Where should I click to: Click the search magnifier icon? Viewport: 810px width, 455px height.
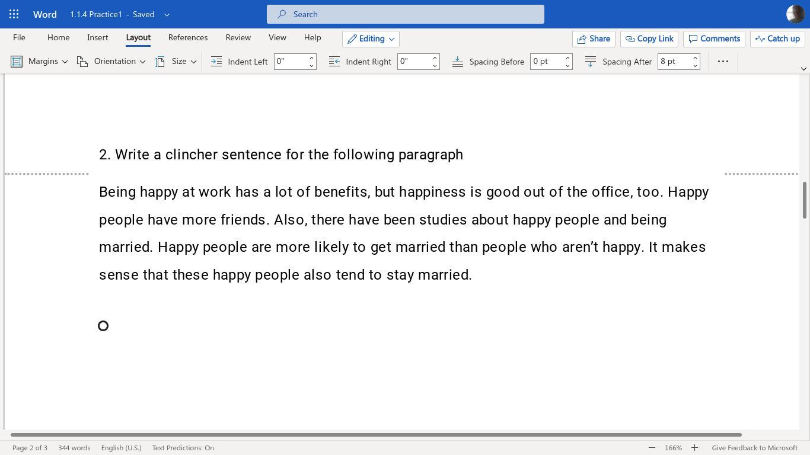(282, 14)
